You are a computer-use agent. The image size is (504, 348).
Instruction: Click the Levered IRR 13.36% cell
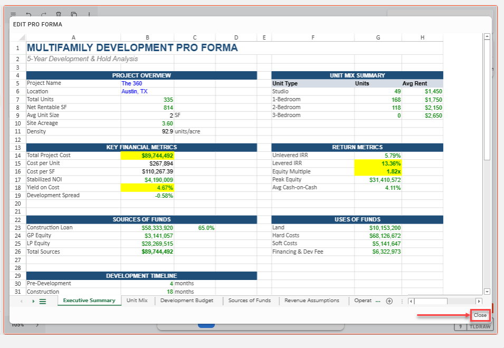coord(378,164)
